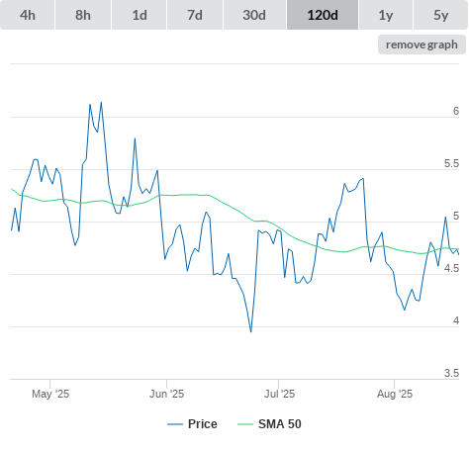Show the 1y price history

386,15
